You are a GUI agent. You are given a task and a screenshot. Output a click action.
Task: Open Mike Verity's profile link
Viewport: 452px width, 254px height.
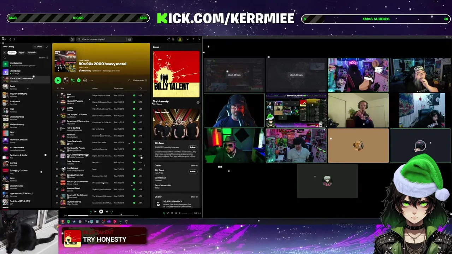tap(87, 71)
